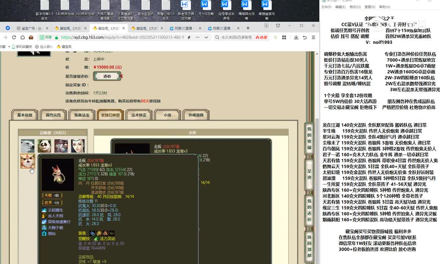This screenshot has height=264, width=440.
Task: Select the polar bear summon thumbnail
Action: pos(28,146)
